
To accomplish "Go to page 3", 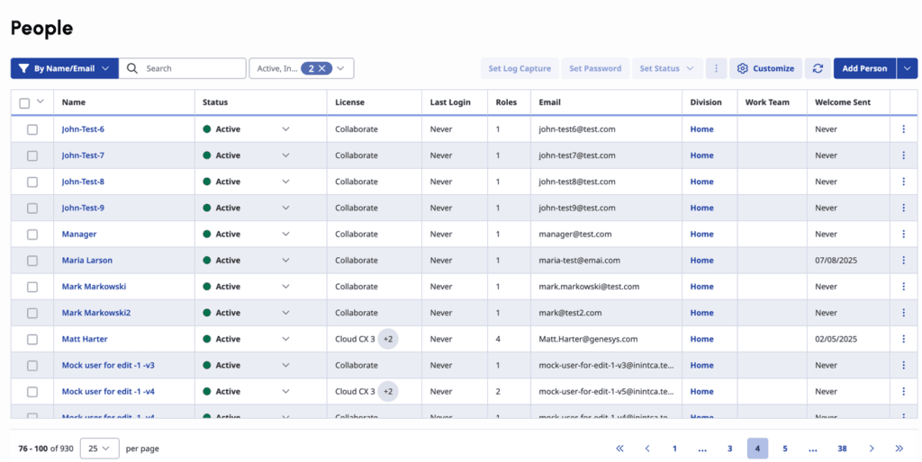I will pos(729,449).
